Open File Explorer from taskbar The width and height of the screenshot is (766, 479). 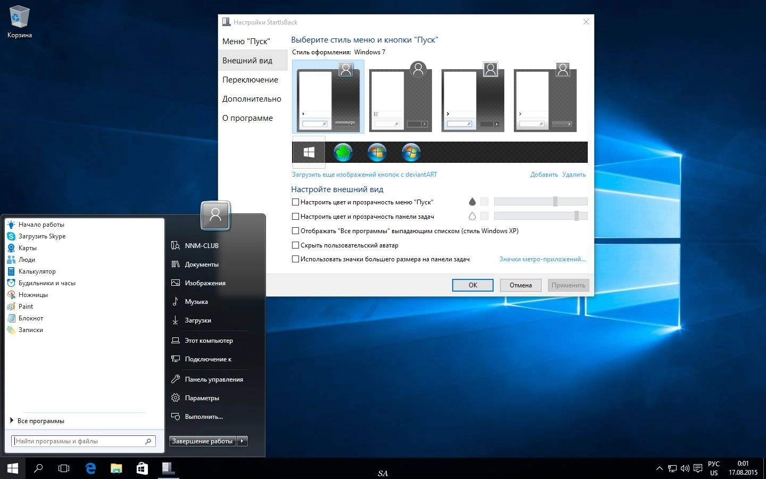(116, 468)
